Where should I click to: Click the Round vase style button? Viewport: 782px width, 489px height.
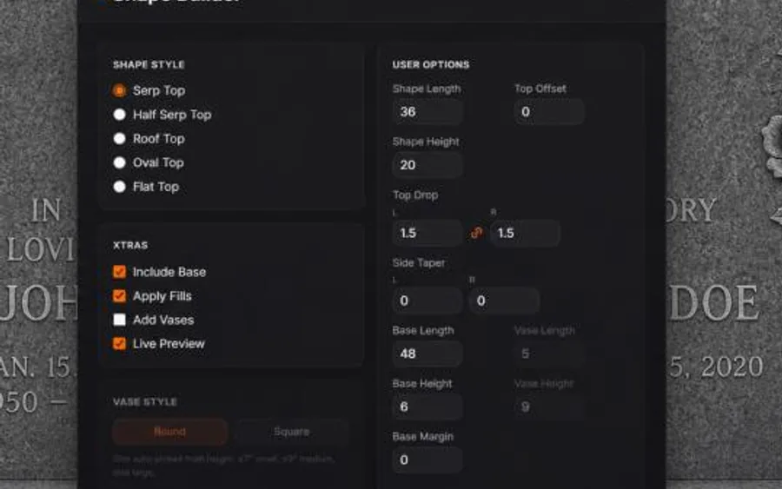[170, 431]
